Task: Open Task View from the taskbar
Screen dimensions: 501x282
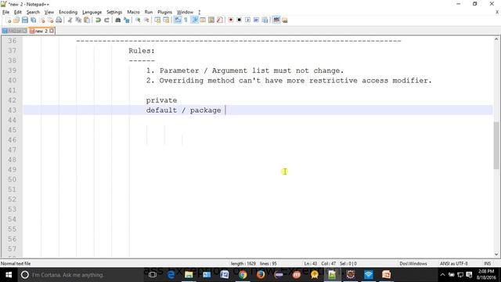Action: (x=153, y=275)
